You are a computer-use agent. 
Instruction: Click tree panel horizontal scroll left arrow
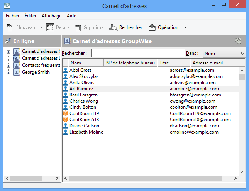pos(7,178)
